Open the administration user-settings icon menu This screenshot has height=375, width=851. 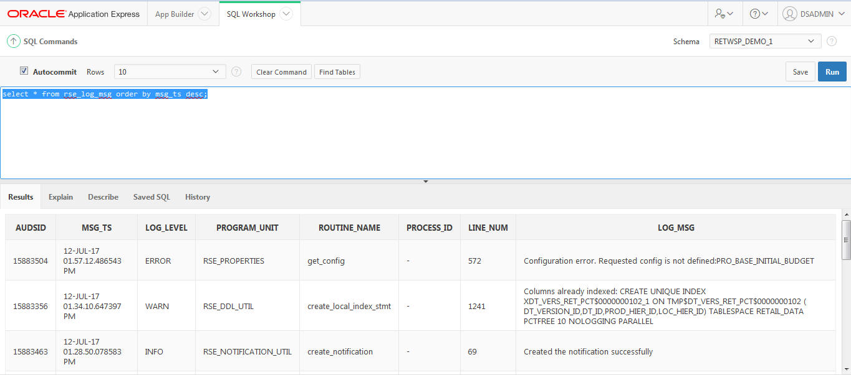point(724,14)
